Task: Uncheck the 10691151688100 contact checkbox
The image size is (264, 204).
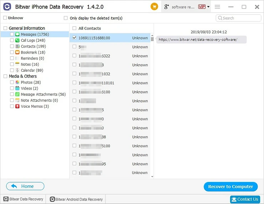Action: 74,37
